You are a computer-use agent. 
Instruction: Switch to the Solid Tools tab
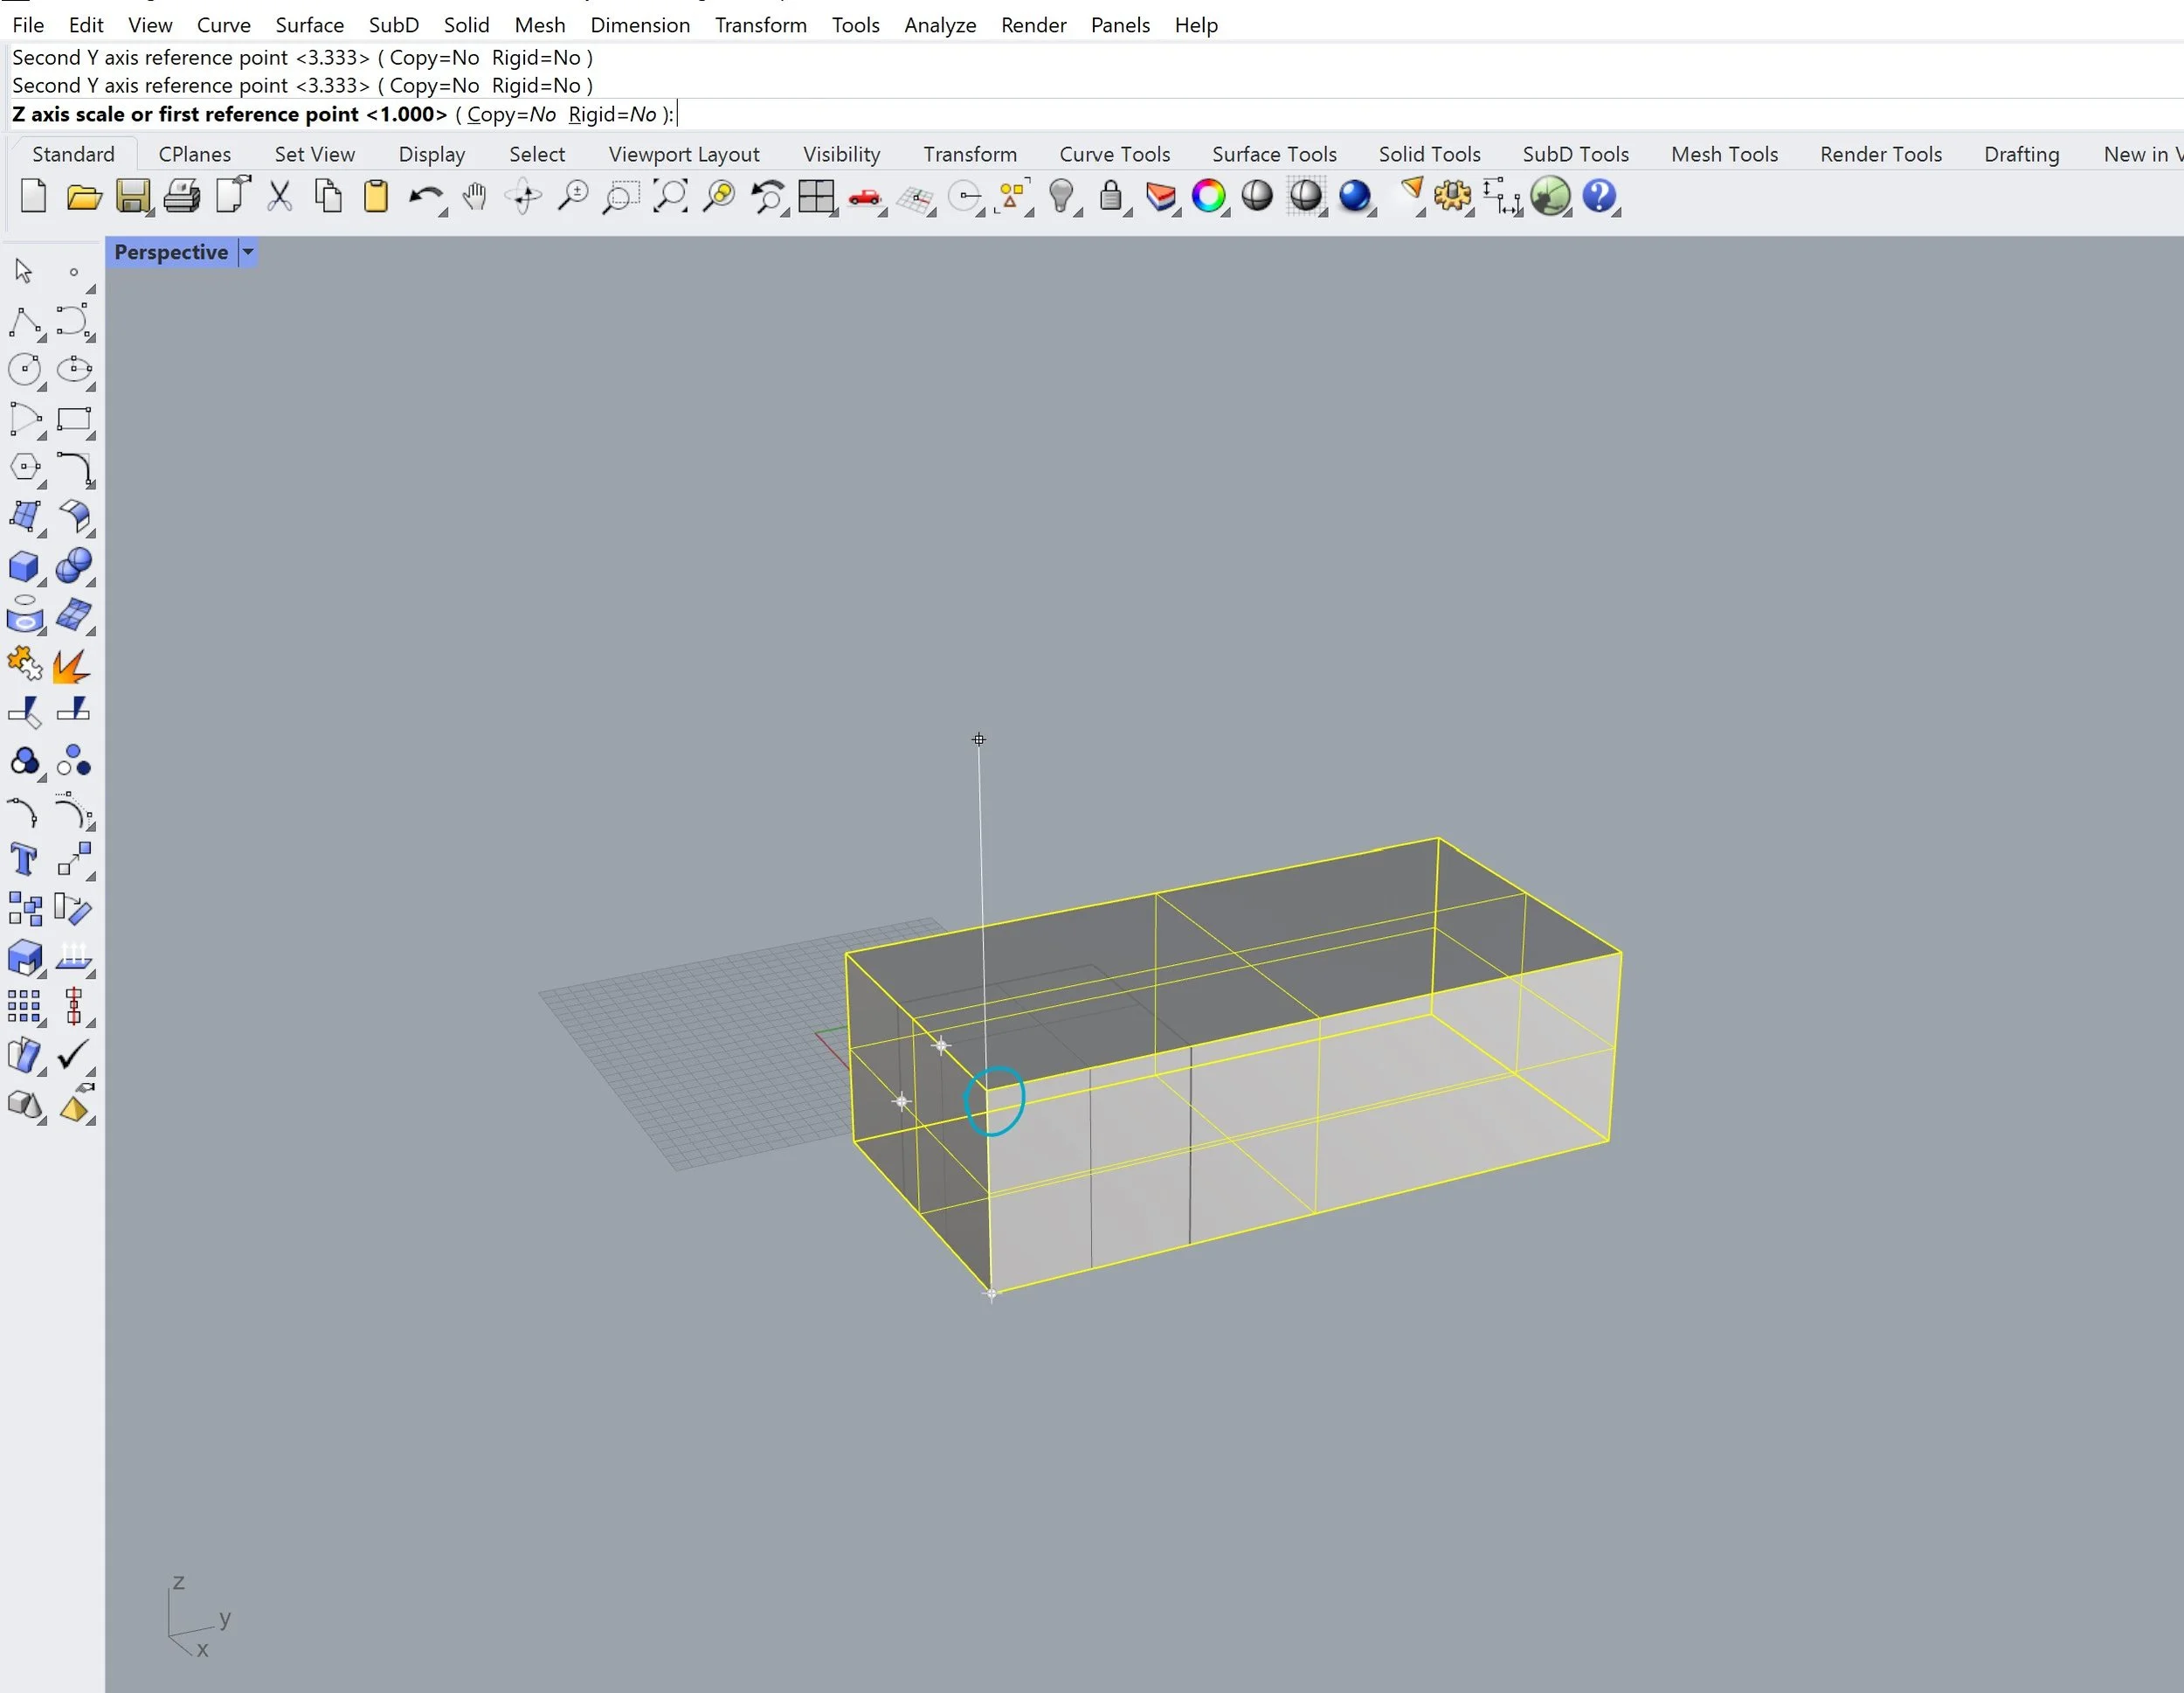(1428, 154)
